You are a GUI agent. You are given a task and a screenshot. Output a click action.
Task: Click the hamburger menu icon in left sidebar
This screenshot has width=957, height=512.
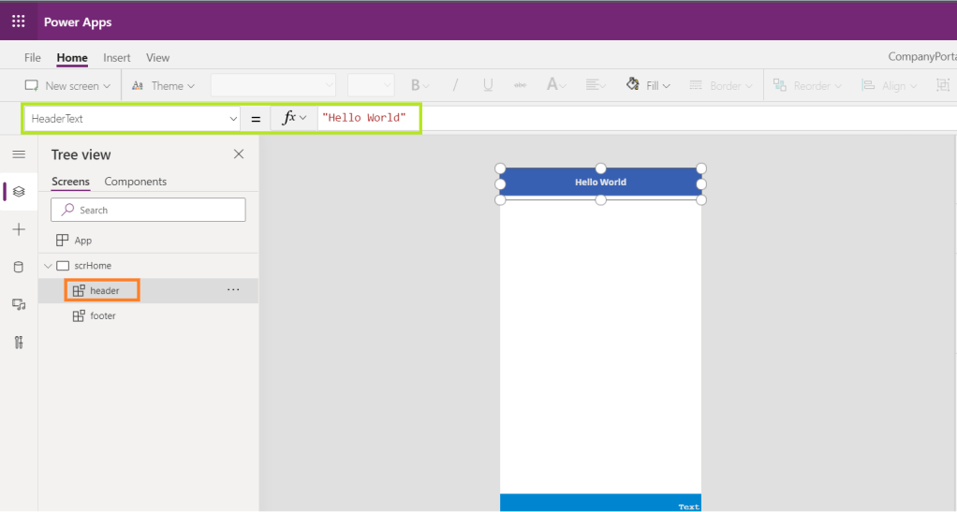point(19,154)
